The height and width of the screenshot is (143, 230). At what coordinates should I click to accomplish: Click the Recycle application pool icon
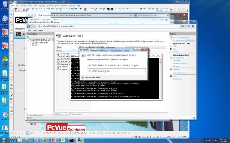click(x=171, y=52)
